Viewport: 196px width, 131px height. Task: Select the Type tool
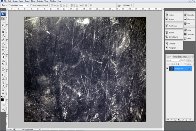click(3, 72)
